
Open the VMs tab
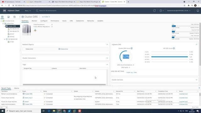point(71,21)
